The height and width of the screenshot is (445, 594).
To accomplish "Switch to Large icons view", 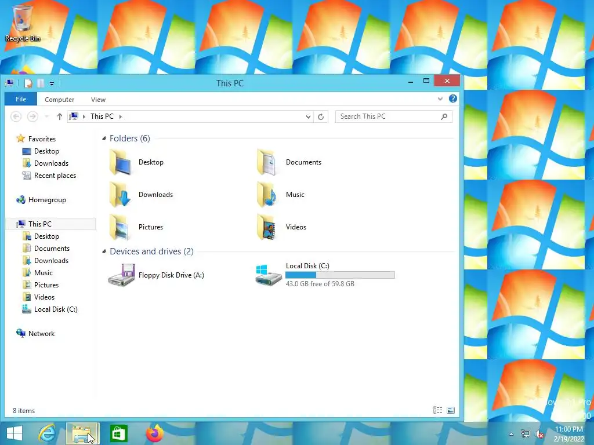I will [450, 410].
